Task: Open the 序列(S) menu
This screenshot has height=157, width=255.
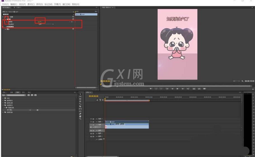Action: tap(39, 4)
